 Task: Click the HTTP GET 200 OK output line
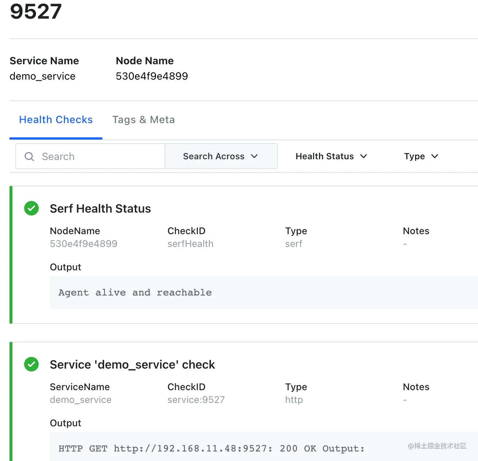pos(212,449)
